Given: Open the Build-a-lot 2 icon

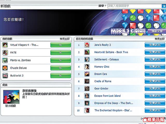Looking at the screenshot, I should [5, 76].
